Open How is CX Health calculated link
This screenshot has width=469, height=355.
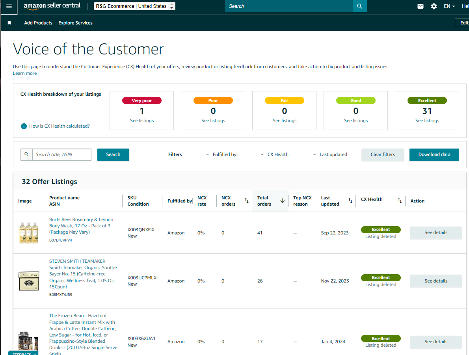tap(59, 126)
